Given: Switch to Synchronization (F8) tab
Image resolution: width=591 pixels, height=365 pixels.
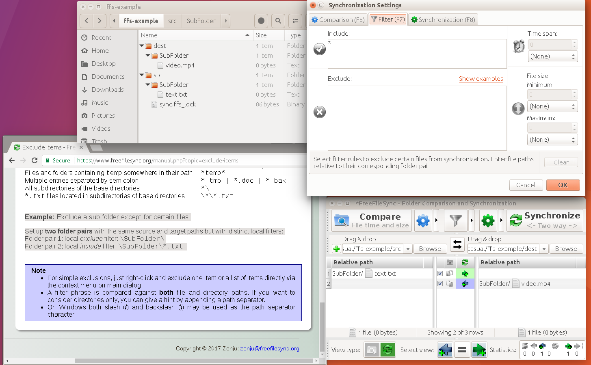Looking at the screenshot, I should coord(443,19).
